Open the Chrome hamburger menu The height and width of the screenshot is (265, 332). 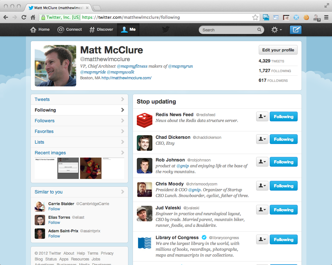click(326, 17)
